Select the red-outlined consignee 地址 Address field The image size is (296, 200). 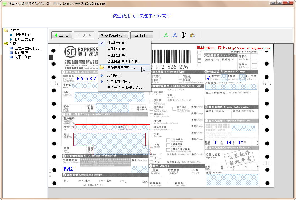tap(110, 139)
